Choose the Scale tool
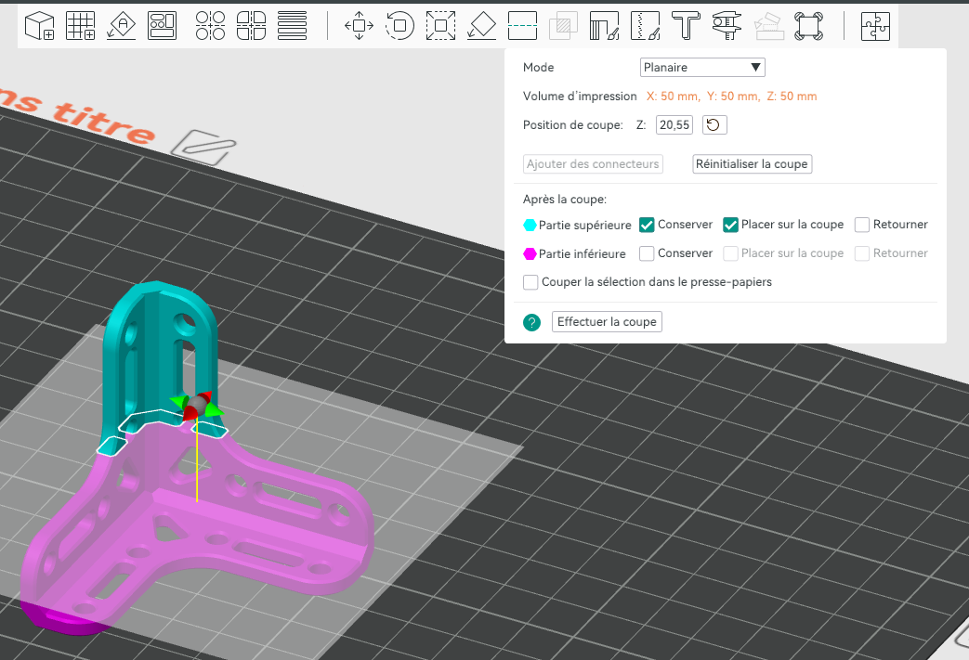 tap(440, 26)
